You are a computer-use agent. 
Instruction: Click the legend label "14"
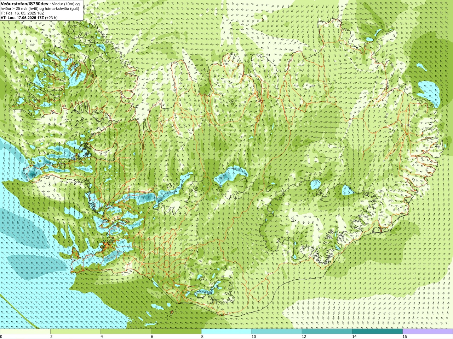pyautogui.click(x=354, y=337)
